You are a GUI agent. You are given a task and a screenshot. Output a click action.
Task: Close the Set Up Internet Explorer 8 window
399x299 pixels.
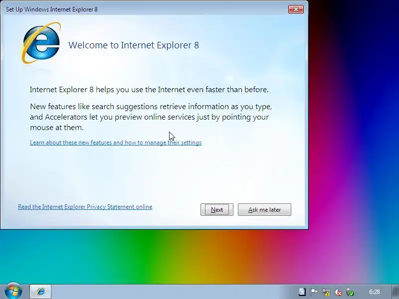pyautogui.click(x=296, y=9)
